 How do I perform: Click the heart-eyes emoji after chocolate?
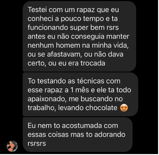pyautogui.click(x=125, y=108)
